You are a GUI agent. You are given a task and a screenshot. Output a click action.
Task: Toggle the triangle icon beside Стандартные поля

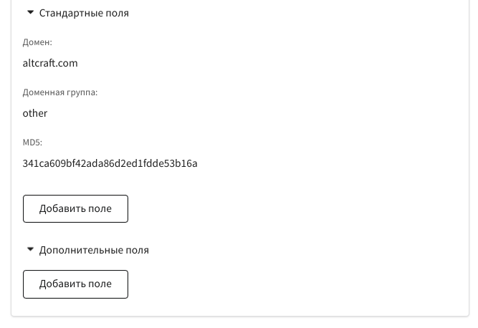tap(30, 12)
